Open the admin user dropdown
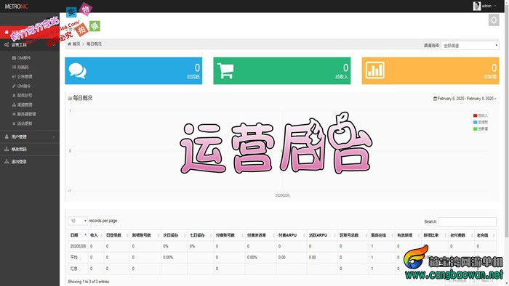The image size is (509, 286). [x=485, y=6]
